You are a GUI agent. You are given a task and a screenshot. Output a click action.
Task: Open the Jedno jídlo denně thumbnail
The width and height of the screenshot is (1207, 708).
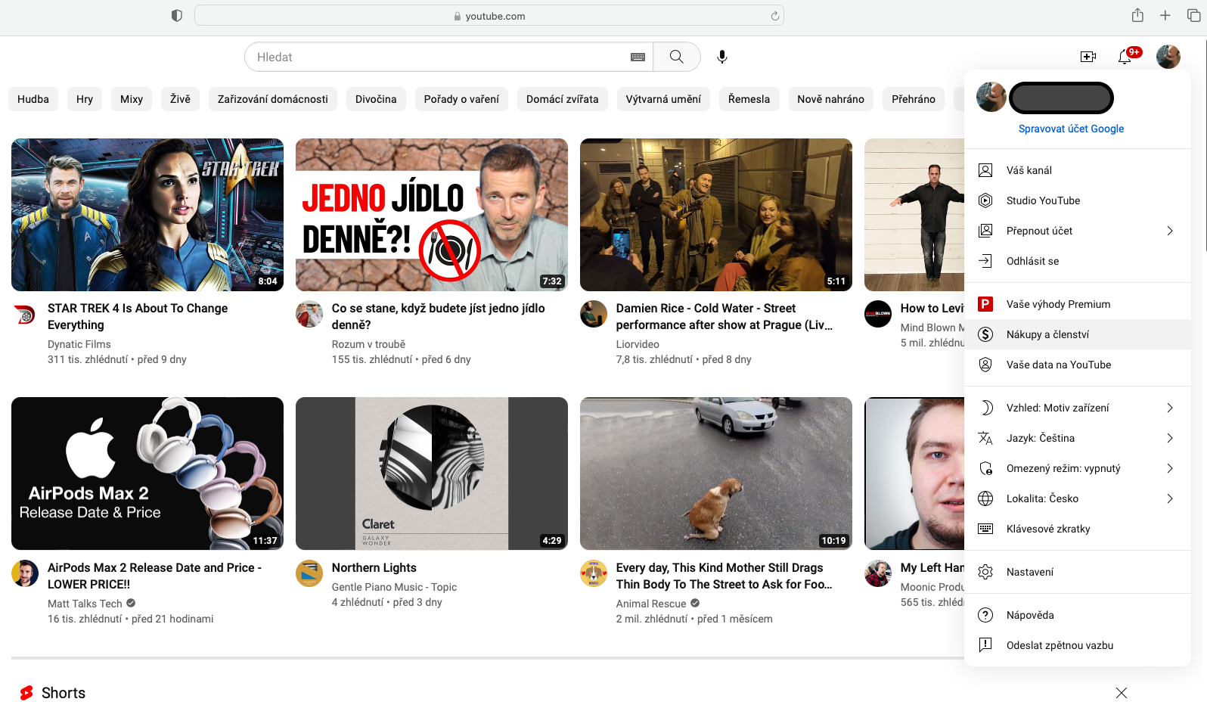pos(432,215)
